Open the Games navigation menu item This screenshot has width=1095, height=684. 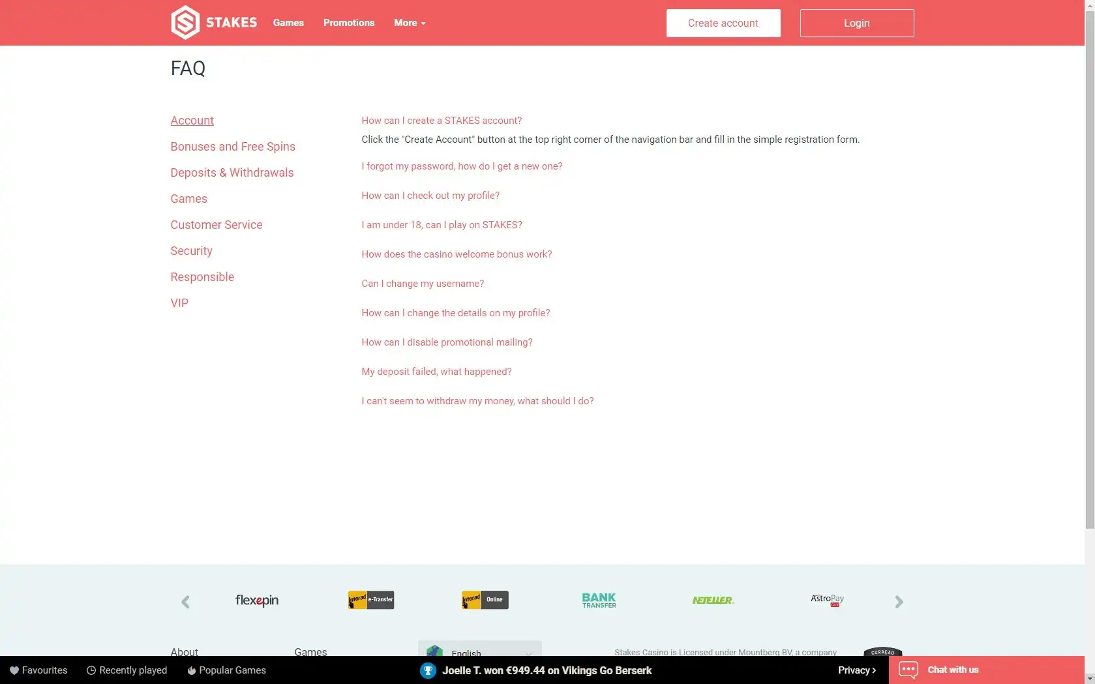click(x=288, y=23)
